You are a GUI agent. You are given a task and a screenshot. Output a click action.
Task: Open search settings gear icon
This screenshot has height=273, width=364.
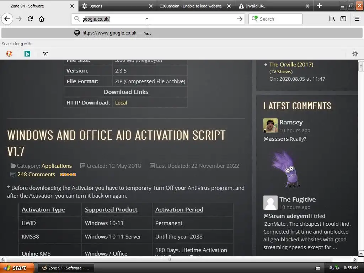click(x=355, y=54)
